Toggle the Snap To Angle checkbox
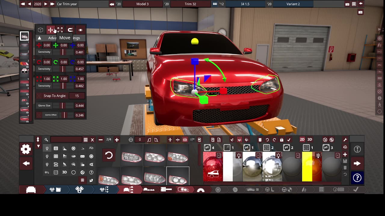 (39, 96)
